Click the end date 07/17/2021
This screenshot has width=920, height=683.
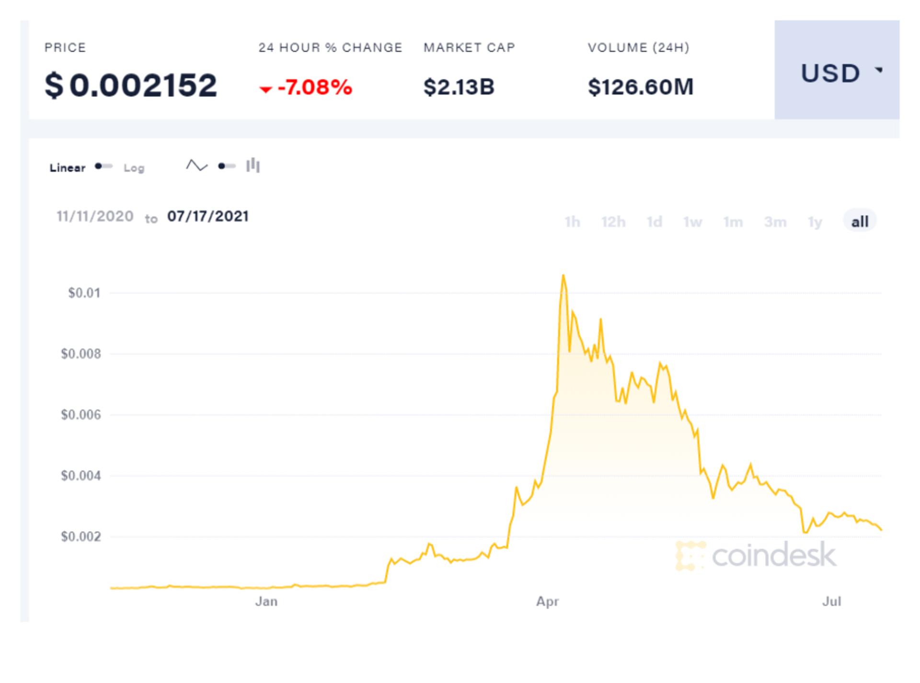[x=208, y=216]
